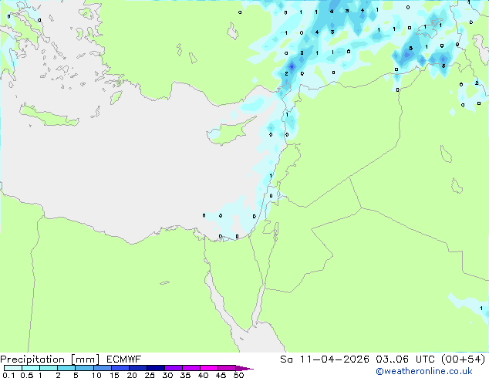This screenshot has height=378, width=489.
Task: Click the 'Sa 11-04-2026' date text
Action: pyautogui.click(x=325, y=359)
